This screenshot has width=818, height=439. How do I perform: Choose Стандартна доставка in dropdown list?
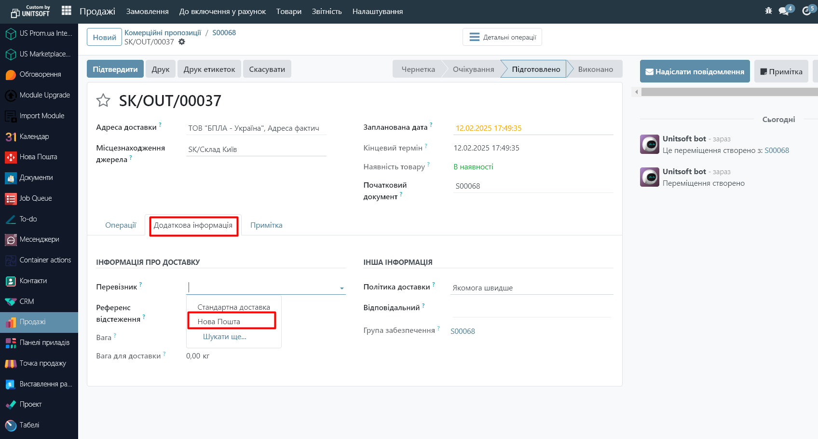(233, 307)
